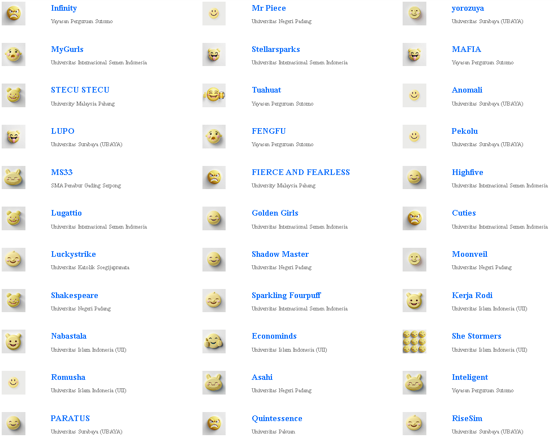Click the avatar icon beside Cuties
This screenshot has width=557, height=438.
point(414,218)
